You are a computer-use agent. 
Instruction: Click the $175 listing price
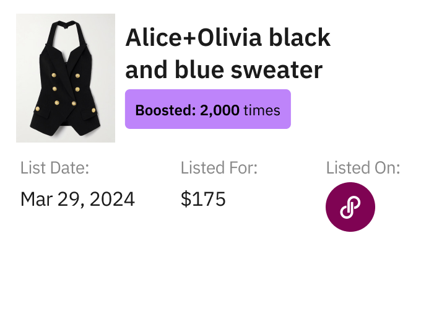point(203,199)
